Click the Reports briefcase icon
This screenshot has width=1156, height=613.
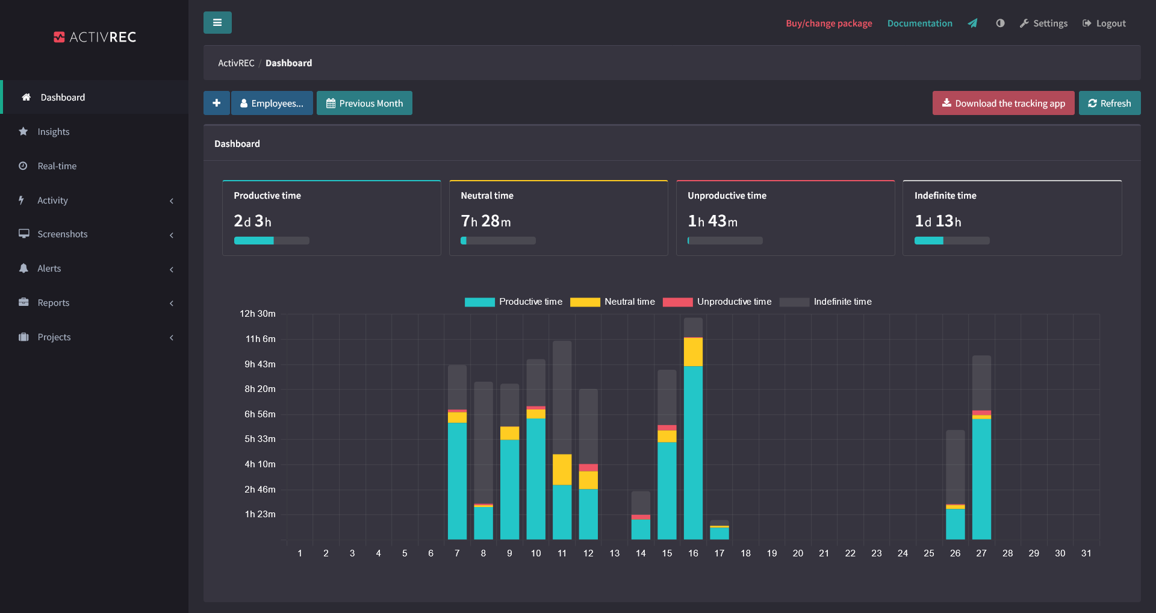pyautogui.click(x=23, y=302)
